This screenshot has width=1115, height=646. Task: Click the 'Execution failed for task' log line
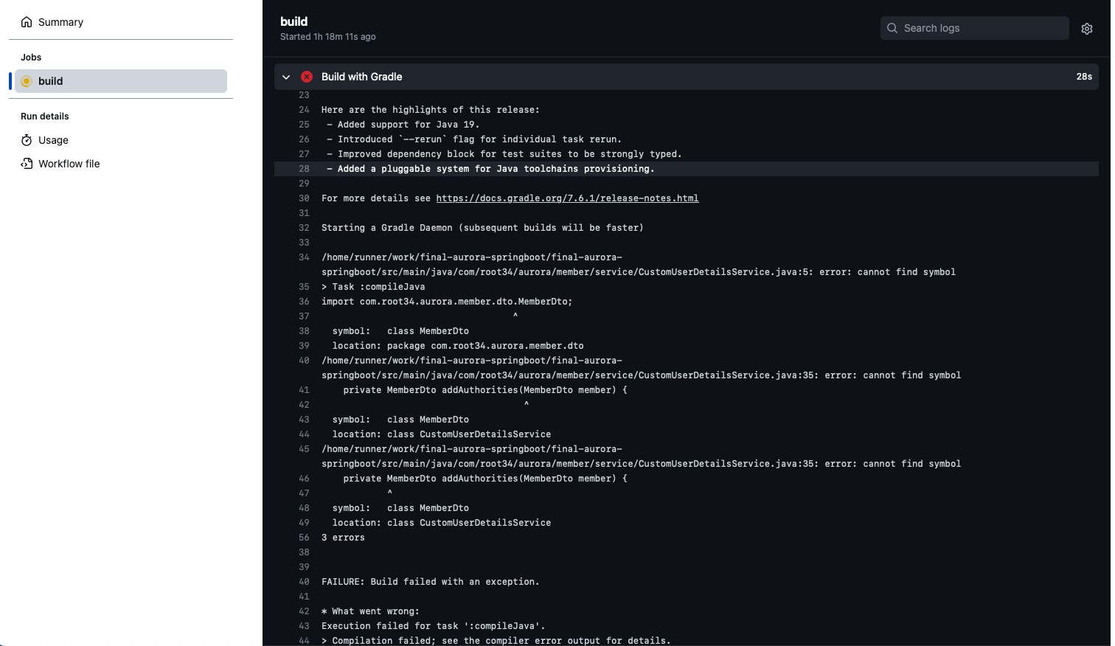(x=433, y=626)
